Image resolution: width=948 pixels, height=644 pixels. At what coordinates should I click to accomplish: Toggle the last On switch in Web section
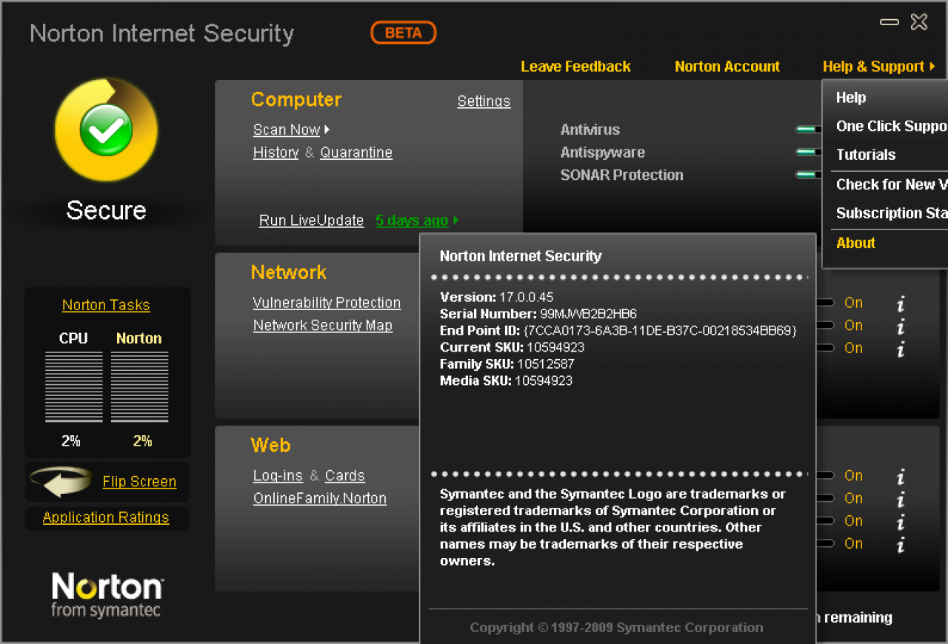[x=827, y=544]
